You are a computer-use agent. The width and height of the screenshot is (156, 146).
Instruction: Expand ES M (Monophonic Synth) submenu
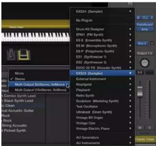click(x=103, y=46)
